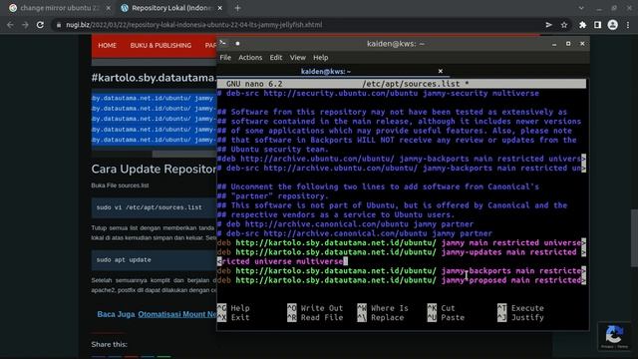Click nano 'Replace' shortcut label
This screenshot has height=359, width=638.
387,317
